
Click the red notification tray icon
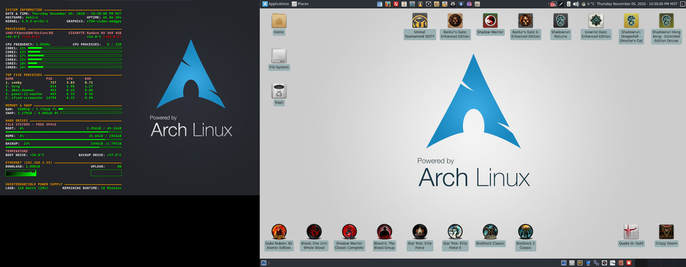(553, 4)
